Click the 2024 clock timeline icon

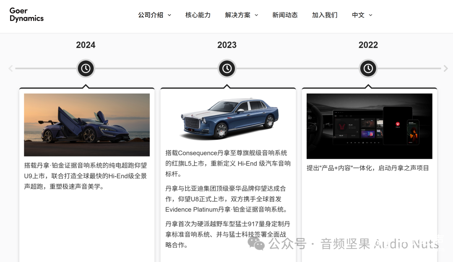tap(86, 68)
